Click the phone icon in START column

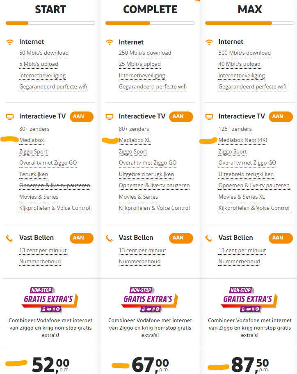click(x=10, y=238)
